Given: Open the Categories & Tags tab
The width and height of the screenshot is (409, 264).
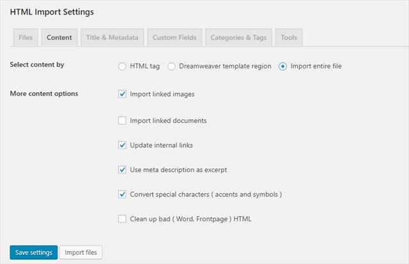Looking at the screenshot, I should click(x=238, y=38).
